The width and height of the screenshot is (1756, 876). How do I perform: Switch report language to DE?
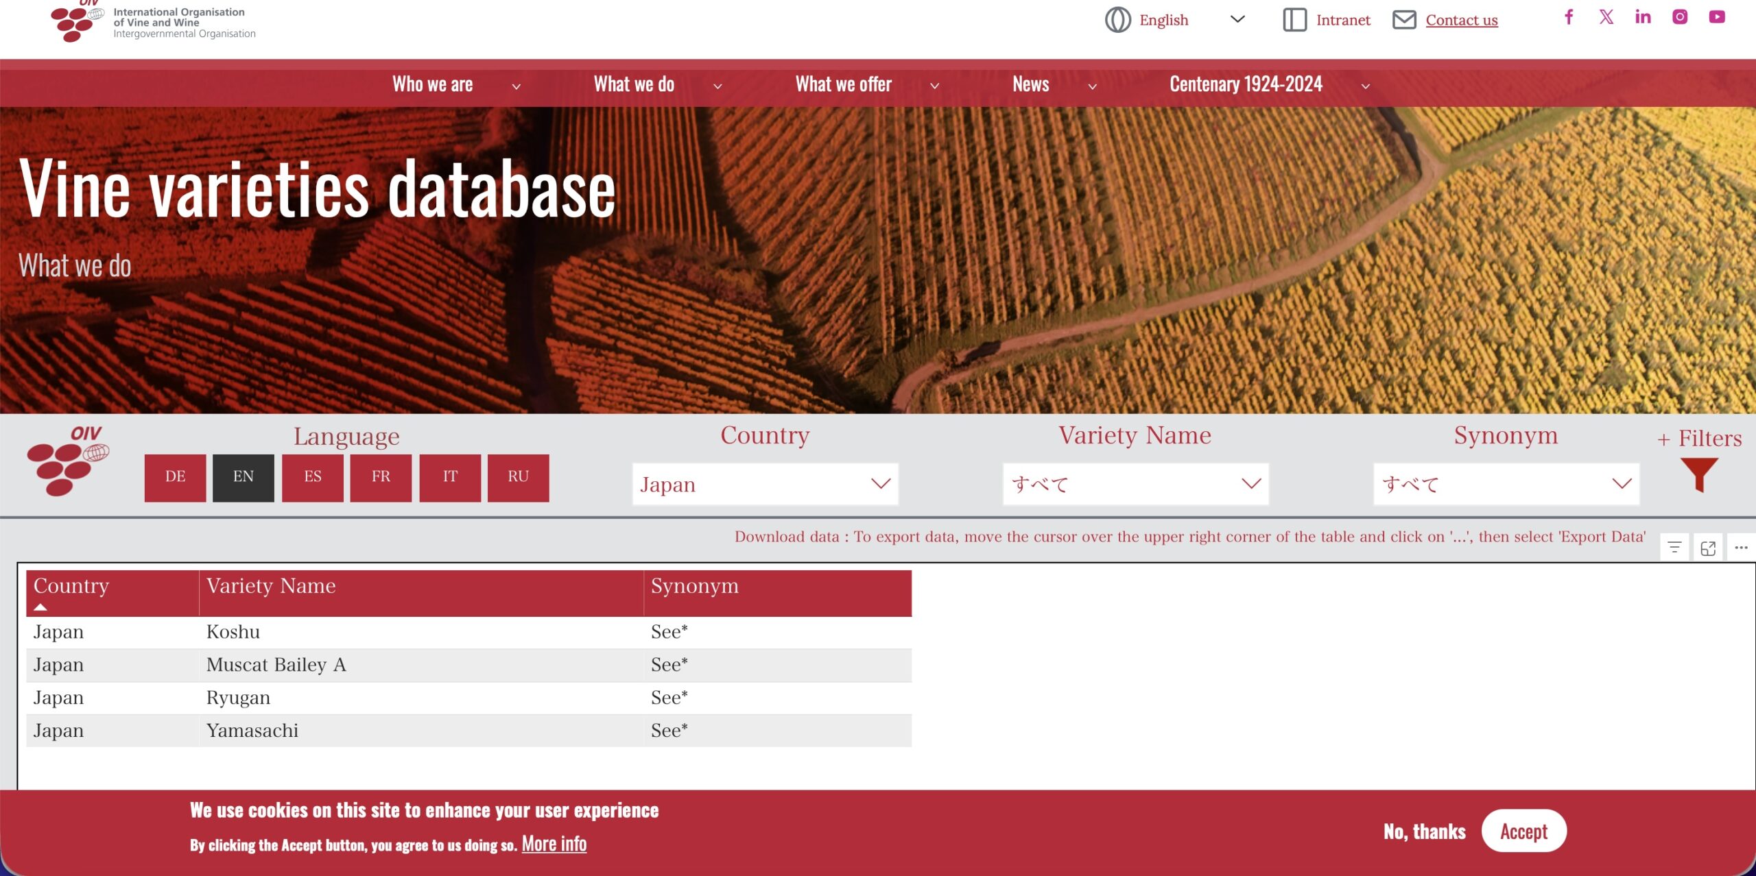coord(175,478)
